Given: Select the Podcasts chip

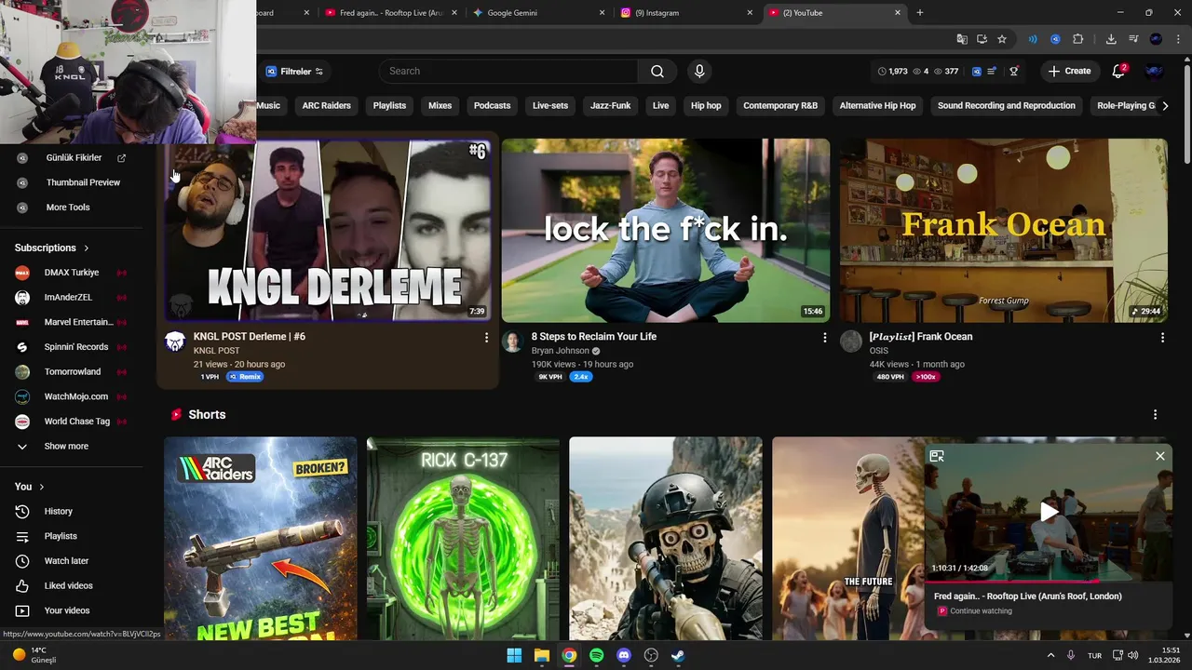Looking at the screenshot, I should click(x=492, y=105).
